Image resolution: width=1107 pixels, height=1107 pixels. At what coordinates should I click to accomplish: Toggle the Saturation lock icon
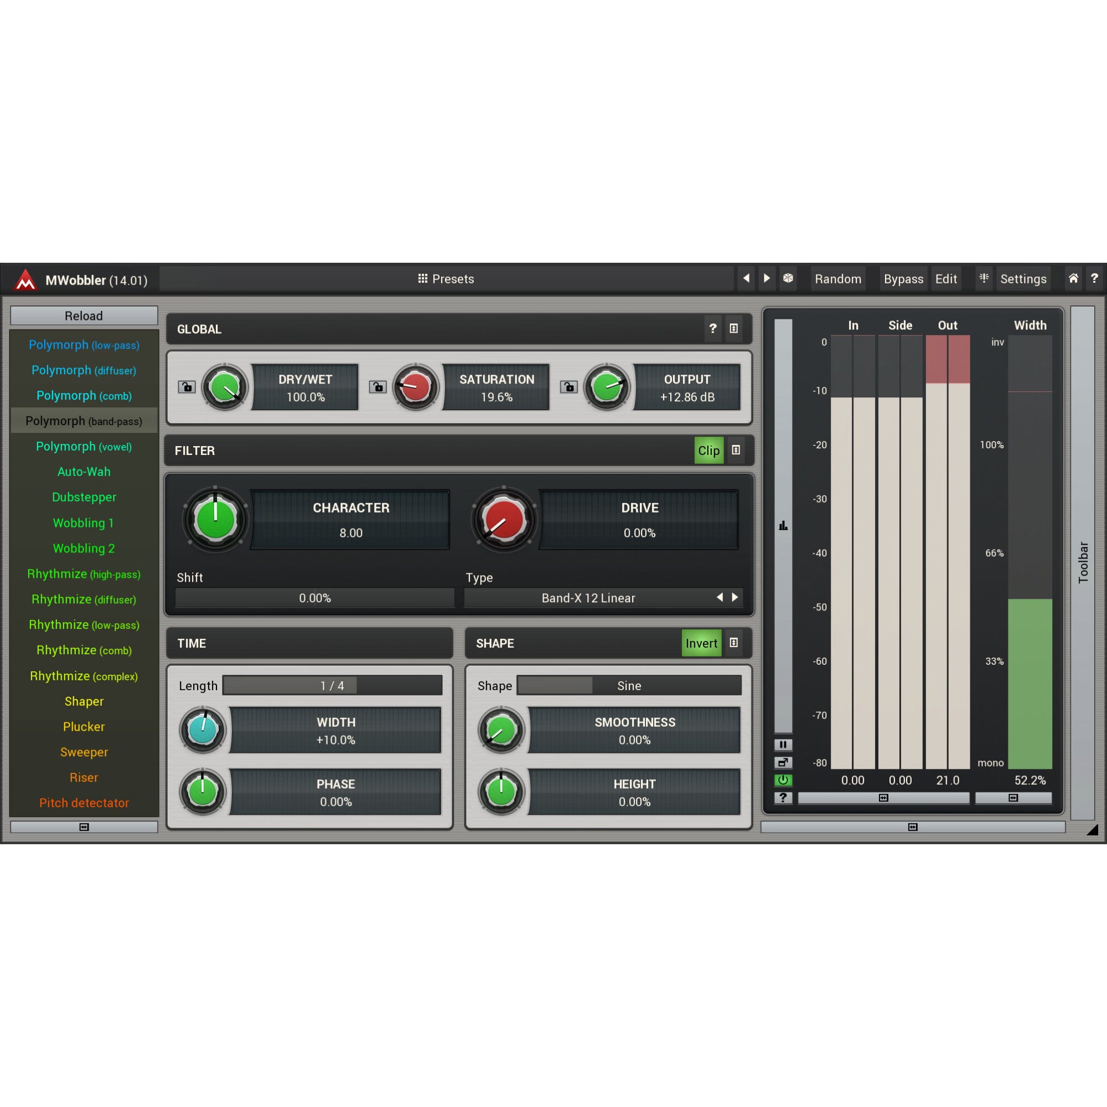pyautogui.click(x=377, y=387)
